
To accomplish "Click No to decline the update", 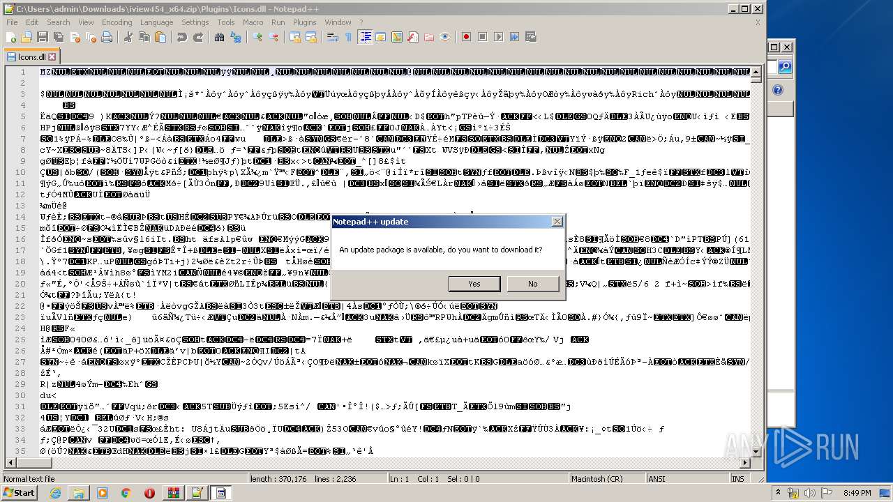I will (533, 284).
